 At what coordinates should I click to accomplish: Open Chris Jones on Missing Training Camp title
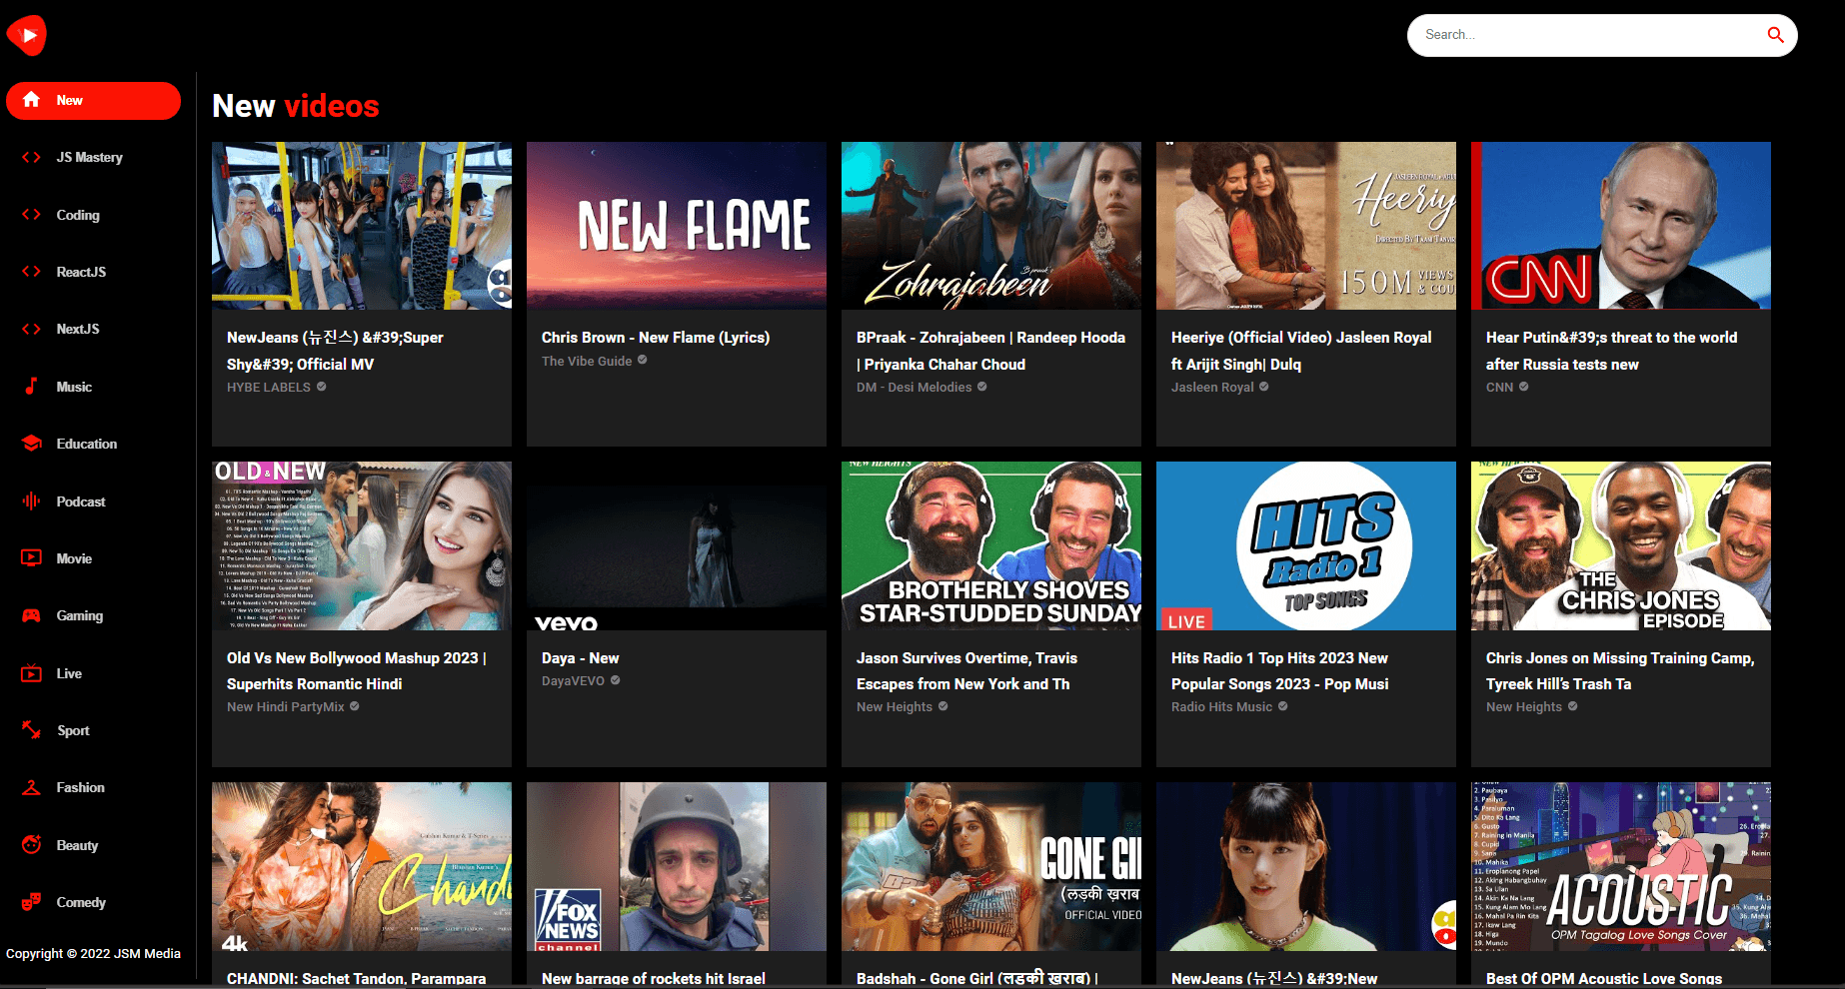click(1620, 671)
